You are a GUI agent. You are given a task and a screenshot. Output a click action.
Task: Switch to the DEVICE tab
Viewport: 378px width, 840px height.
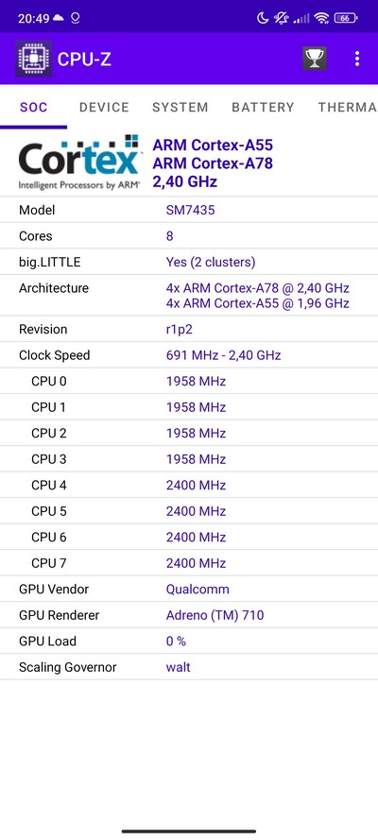(x=104, y=107)
